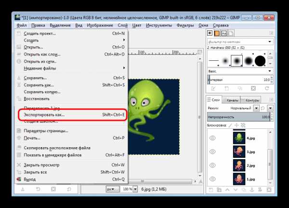Image resolution: width=289 pixels, height=208 pixels.
Task: Open the layers dock configuration menu
Action: pos(271,100)
